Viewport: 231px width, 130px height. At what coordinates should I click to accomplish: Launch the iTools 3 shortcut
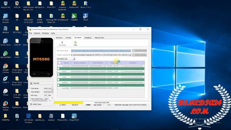(6, 80)
